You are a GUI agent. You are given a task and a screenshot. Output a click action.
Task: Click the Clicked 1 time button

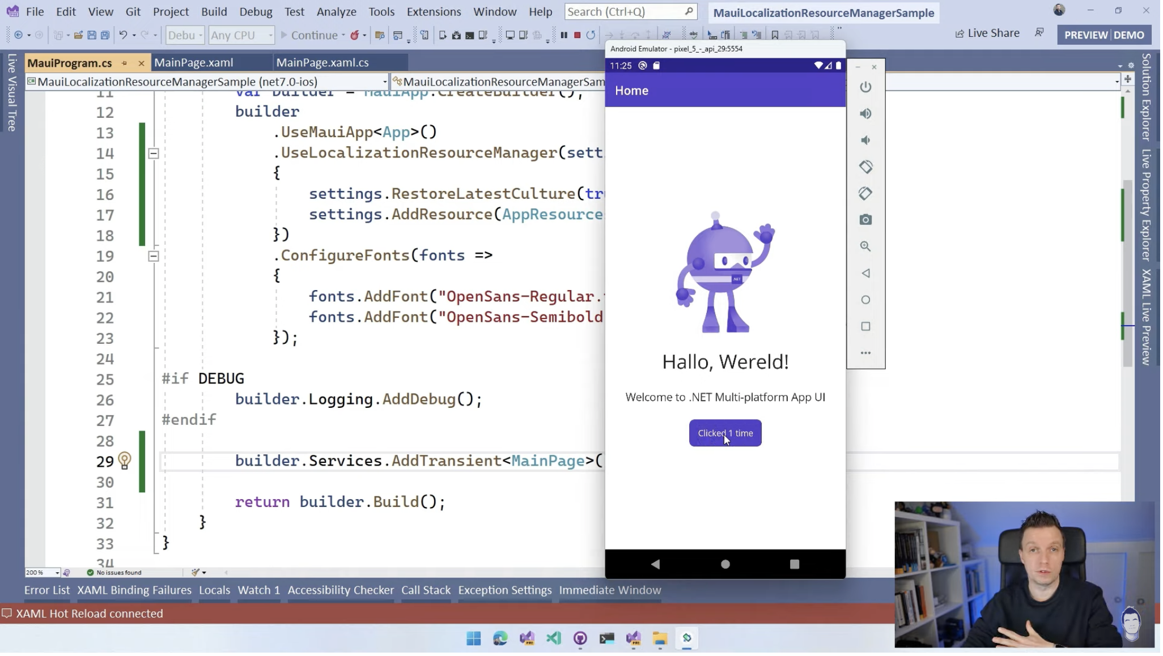tap(726, 433)
